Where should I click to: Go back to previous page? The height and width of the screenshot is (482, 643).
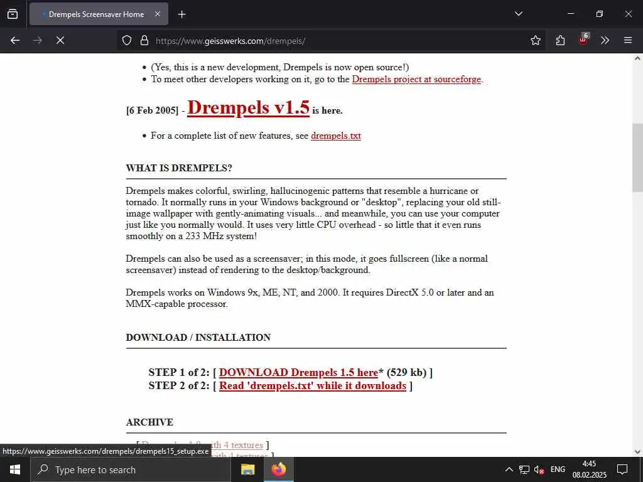tap(15, 40)
